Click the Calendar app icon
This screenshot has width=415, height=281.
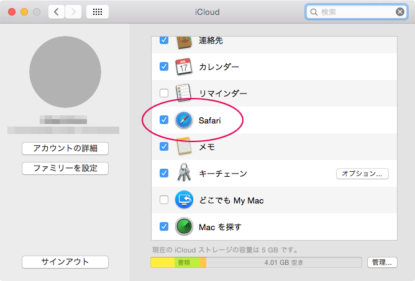click(184, 66)
